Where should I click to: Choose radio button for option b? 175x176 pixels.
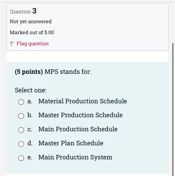point(21,116)
